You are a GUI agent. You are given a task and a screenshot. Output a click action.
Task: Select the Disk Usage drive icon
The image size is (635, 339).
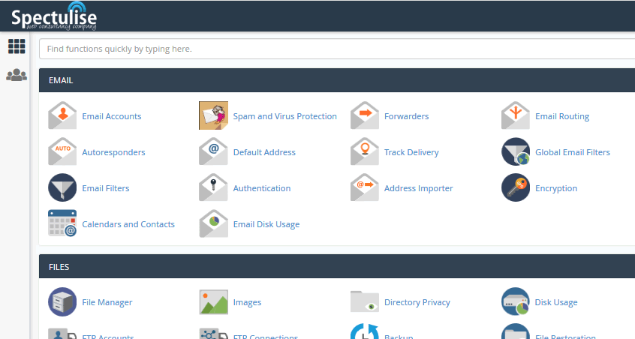[x=516, y=301]
